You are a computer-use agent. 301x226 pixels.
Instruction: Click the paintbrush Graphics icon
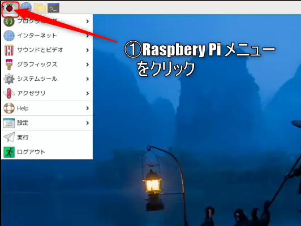point(9,64)
